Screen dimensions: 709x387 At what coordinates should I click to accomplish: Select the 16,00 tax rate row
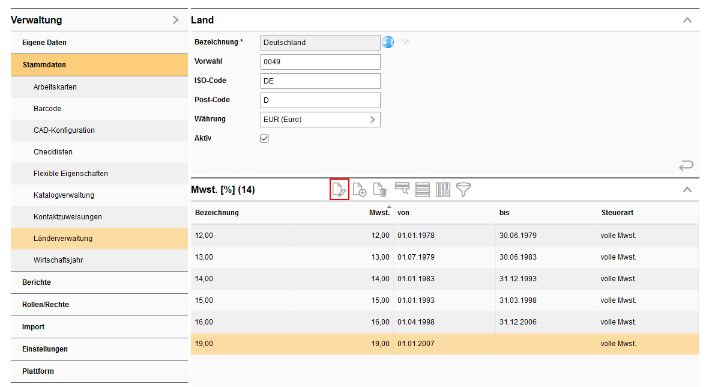click(444, 322)
